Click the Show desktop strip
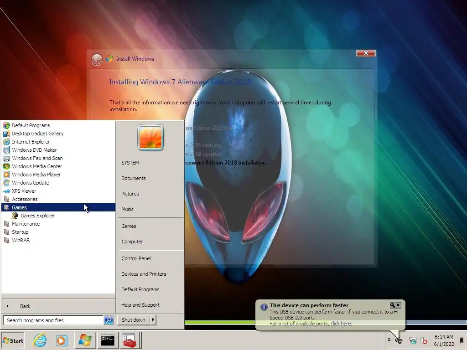Viewport: 467px width, 350px height. pos(462,340)
